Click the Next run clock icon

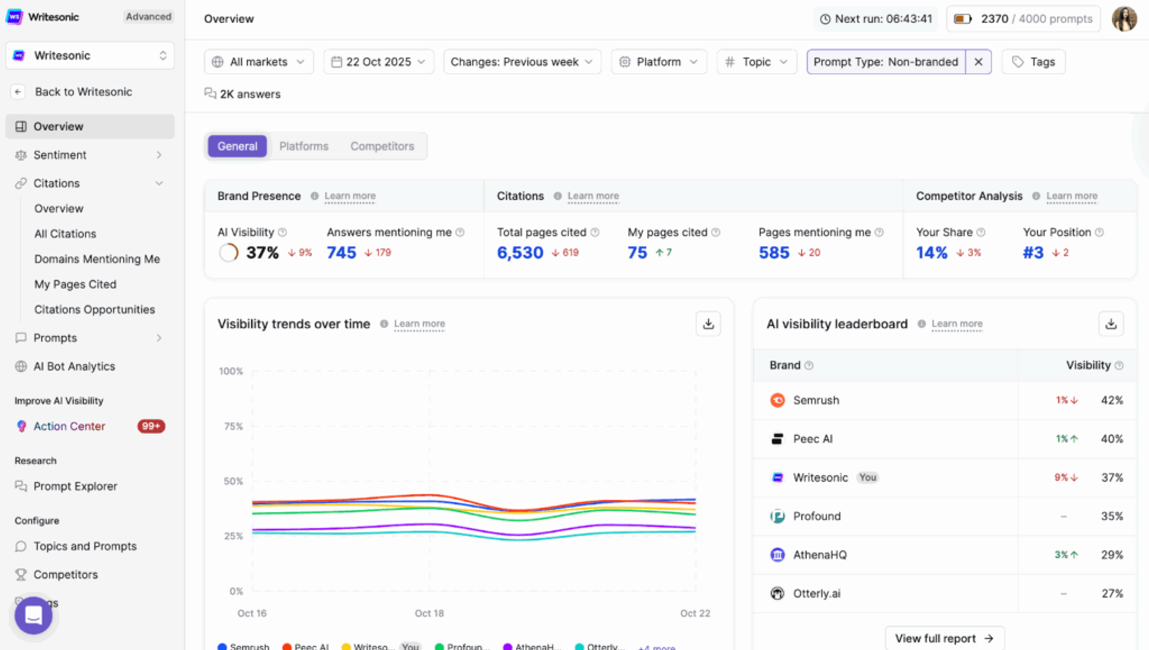pos(825,19)
